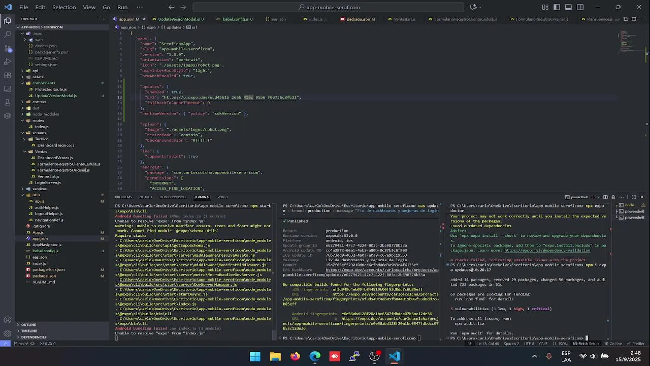Open Firefox from the taskbar
This screenshot has width=650, height=366.
(x=295, y=356)
